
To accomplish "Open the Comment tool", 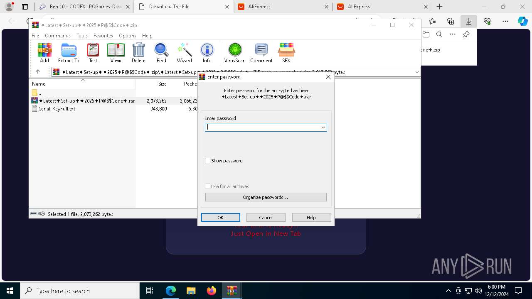I will [261, 53].
